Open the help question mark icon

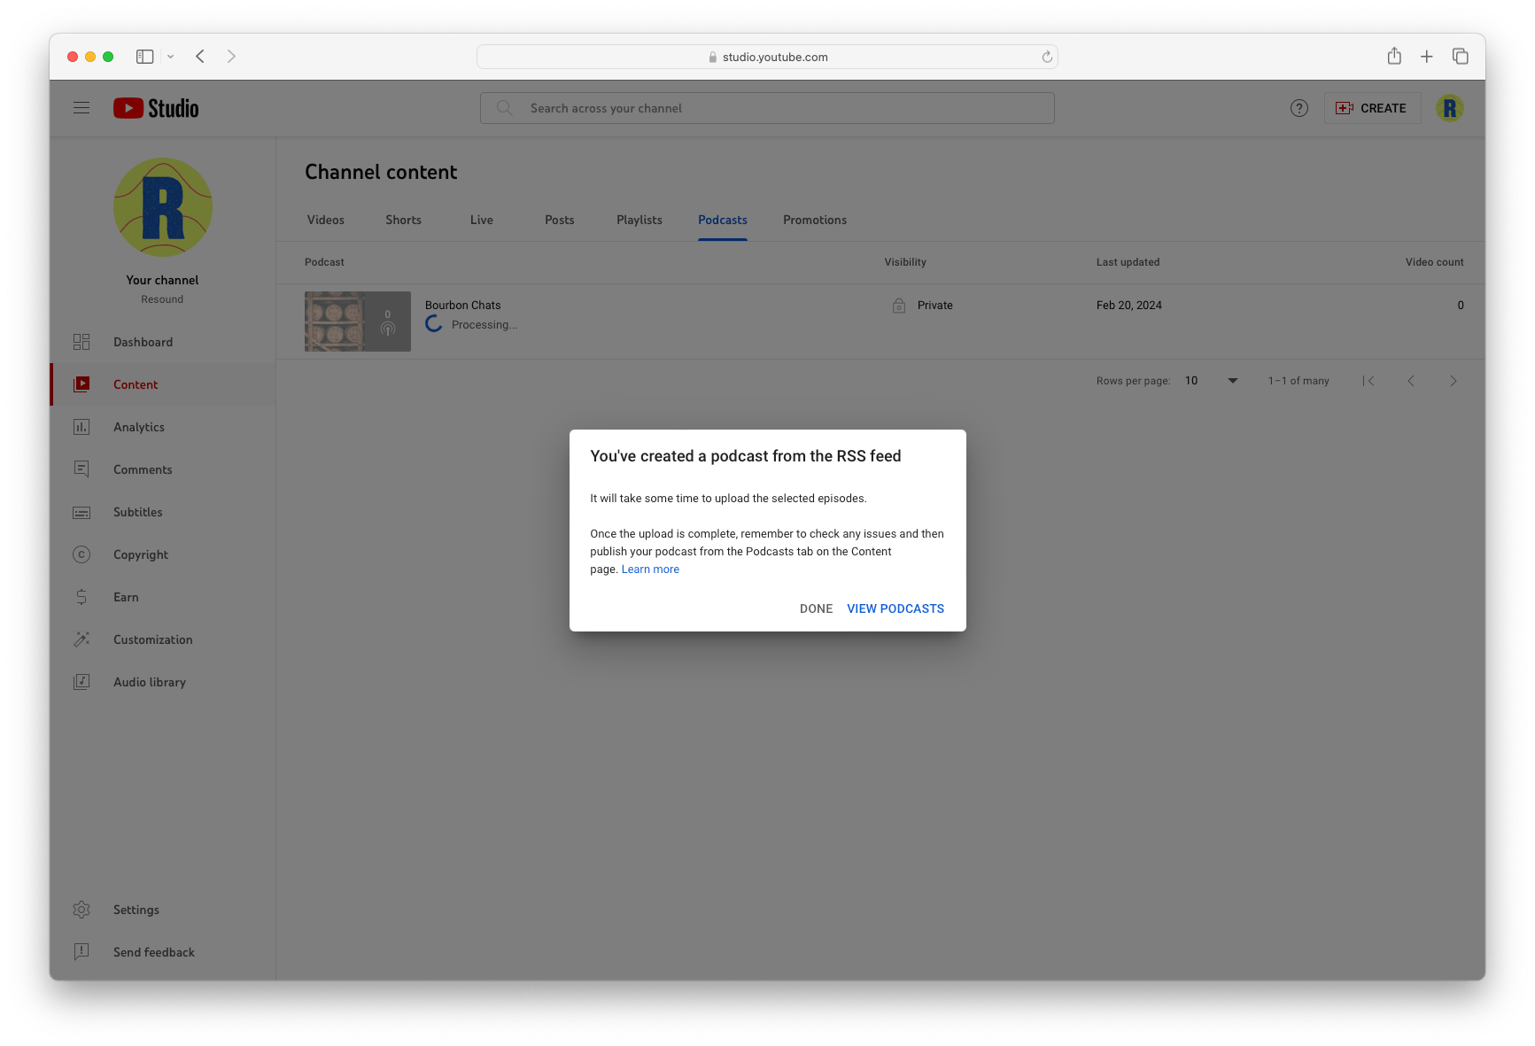pyautogui.click(x=1299, y=108)
